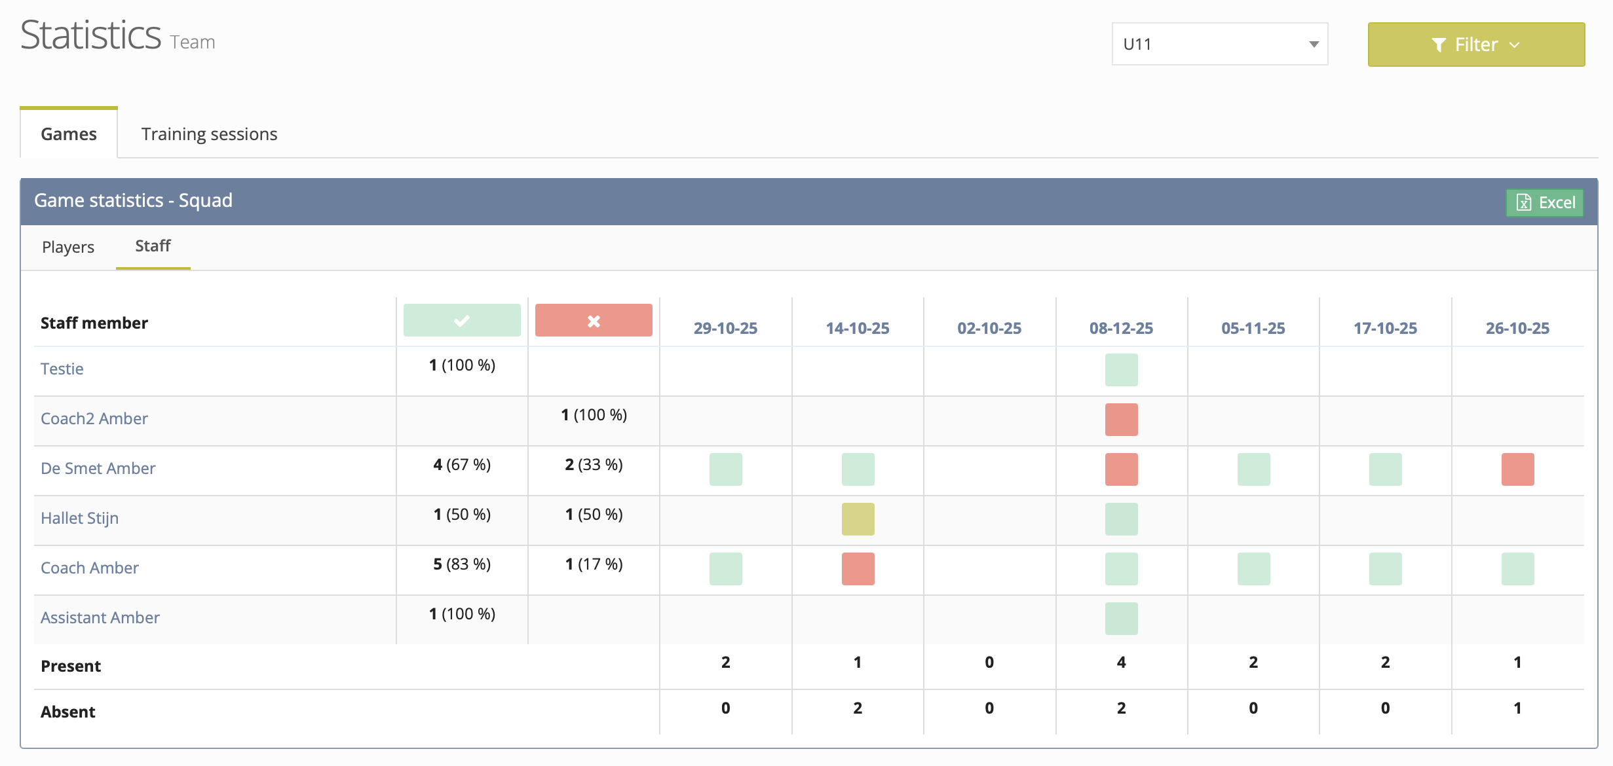Click the green checkmark present column header
The image size is (1613, 766).
click(x=462, y=321)
